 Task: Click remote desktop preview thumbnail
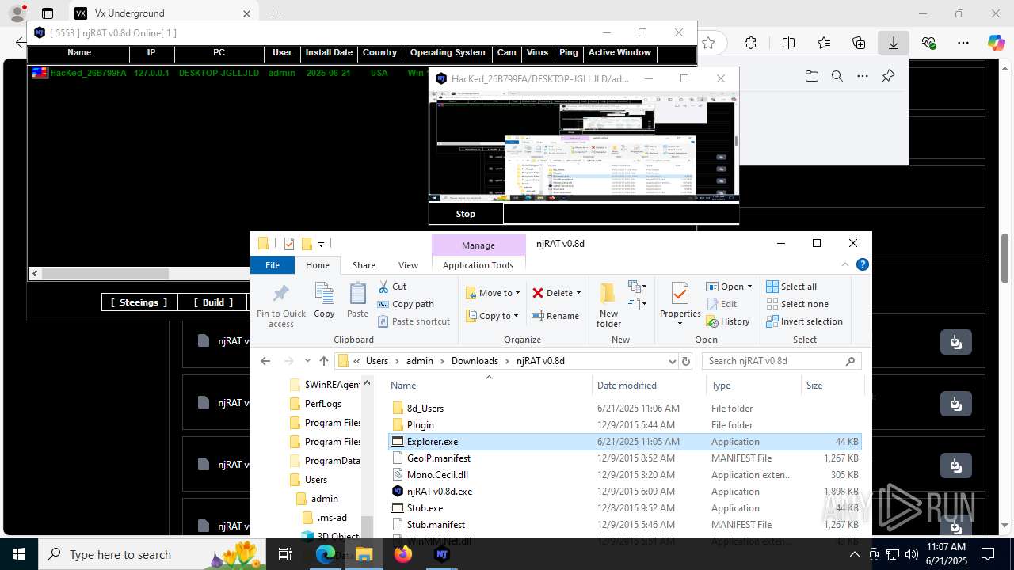(x=582, y=146)
